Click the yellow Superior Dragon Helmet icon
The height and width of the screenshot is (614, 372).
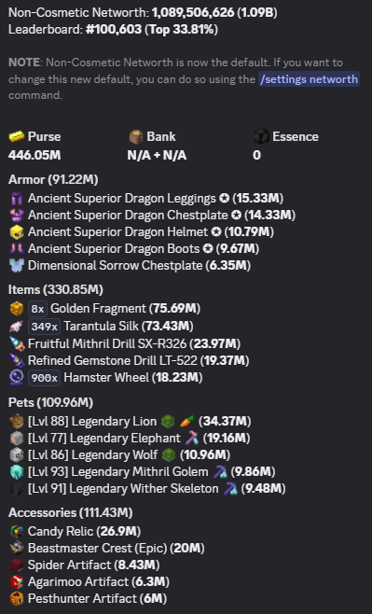[x=17, y=231]
